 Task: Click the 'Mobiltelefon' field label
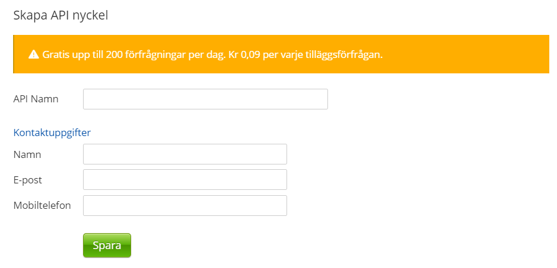pyautogui.click(x=42, y=206)
